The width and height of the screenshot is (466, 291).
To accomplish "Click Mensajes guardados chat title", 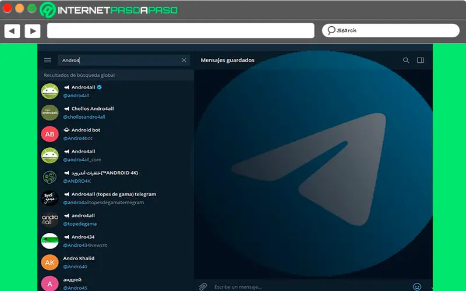I will [227, 60].
